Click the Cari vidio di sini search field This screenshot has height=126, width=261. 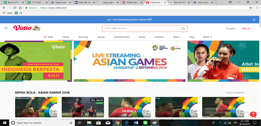[141, 28]
